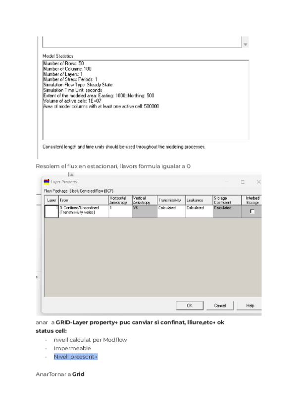This screenshot has width=297, height=420.
Task: Close the Layer Property window
Action: coord(258,182)
